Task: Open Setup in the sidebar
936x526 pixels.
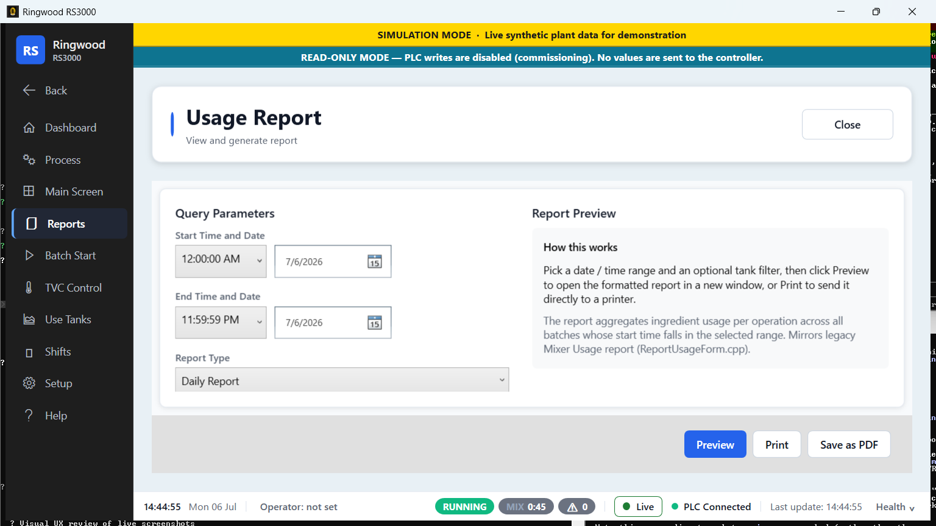Action: point(69,383)
